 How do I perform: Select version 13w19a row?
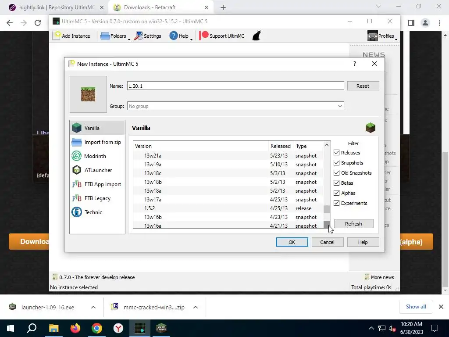(x=228, y=164)
